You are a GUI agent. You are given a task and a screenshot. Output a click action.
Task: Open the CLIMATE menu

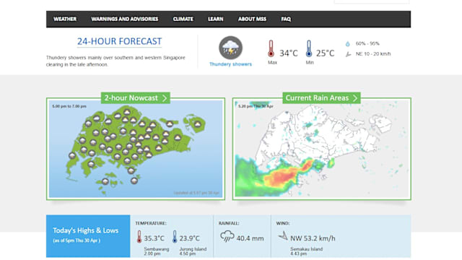click(183, 19)
